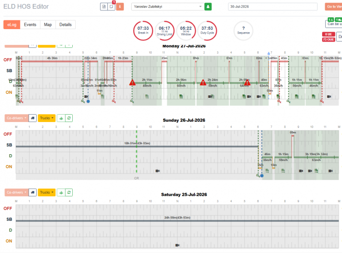
Task: Click the Sequence question mark gauge
Action: pyautogui.click(x=244, y=31)
